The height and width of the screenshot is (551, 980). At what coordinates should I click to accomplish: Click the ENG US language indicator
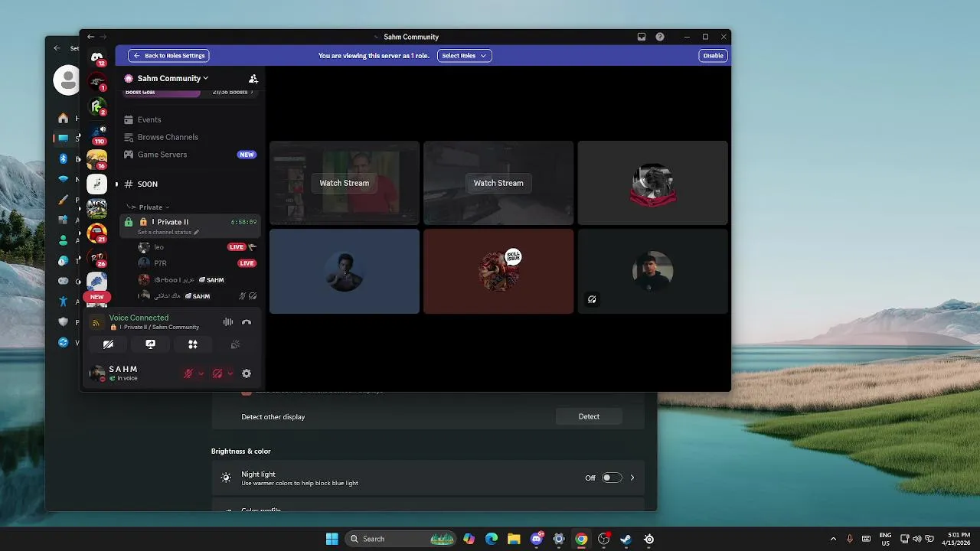point(885,539)
